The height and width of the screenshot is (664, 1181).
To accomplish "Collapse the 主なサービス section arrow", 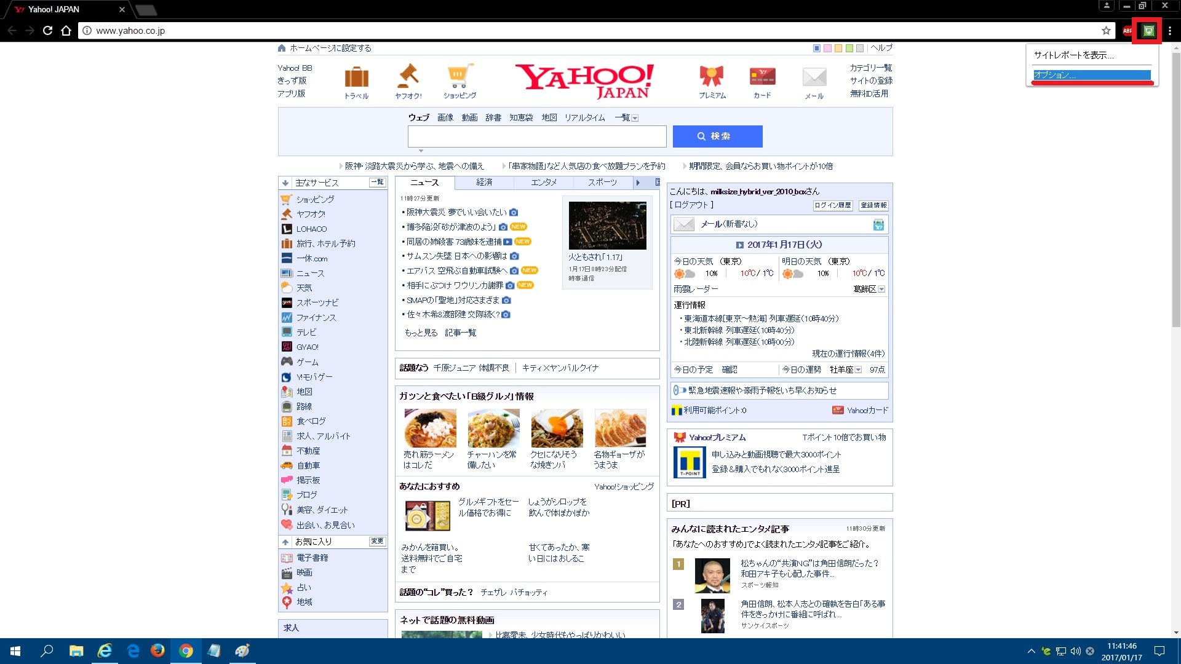I will click(x=285, y=183).
